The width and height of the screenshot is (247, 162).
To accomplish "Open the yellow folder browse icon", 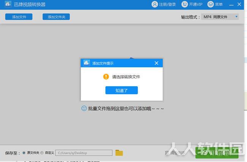I will (119, 153).
